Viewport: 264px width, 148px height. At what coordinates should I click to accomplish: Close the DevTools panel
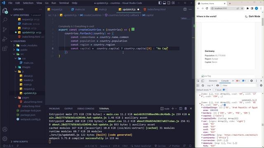coord(261,81)
